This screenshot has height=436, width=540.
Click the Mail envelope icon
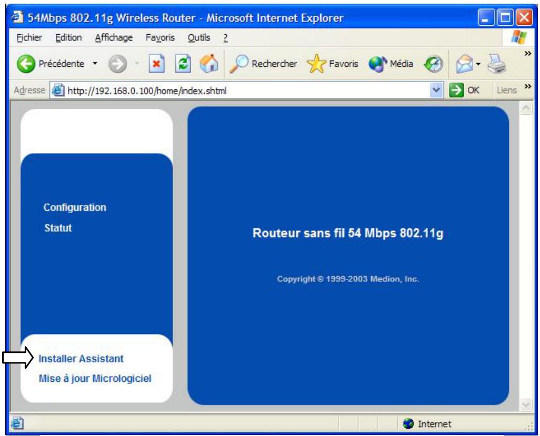point(465,64)
